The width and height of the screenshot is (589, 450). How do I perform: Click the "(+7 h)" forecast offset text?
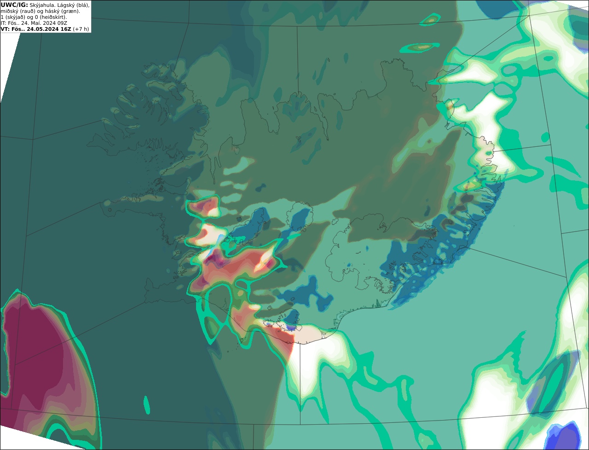coord(81,29)
